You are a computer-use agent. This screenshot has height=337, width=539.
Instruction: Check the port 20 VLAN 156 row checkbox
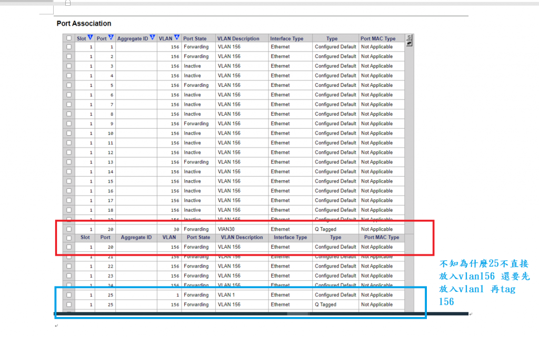coord(69,247)
